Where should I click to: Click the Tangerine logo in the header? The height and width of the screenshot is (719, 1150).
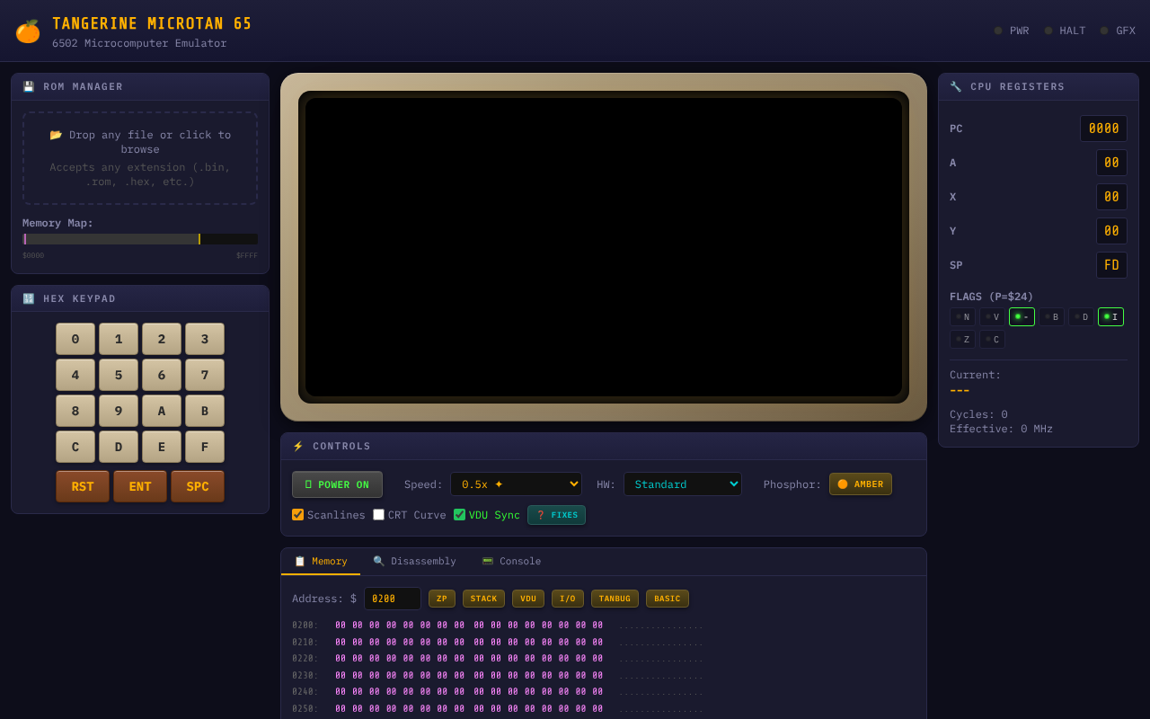[x=28, y=30]
